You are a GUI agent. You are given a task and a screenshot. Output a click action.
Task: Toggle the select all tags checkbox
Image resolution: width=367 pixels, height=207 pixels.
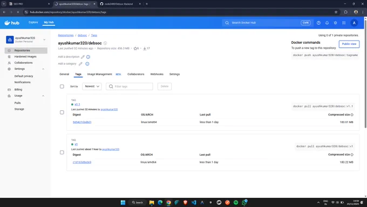[x=62, y=86]
